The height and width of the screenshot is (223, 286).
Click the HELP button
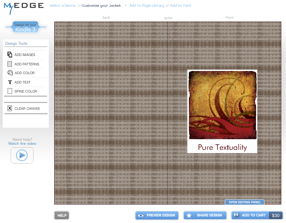(x=62, y=215)
